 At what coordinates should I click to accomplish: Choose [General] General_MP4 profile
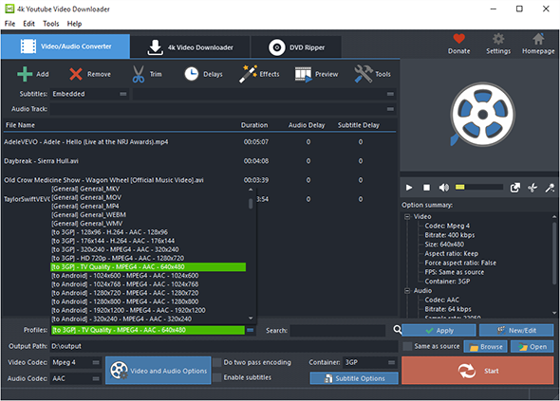coord(148,206)
